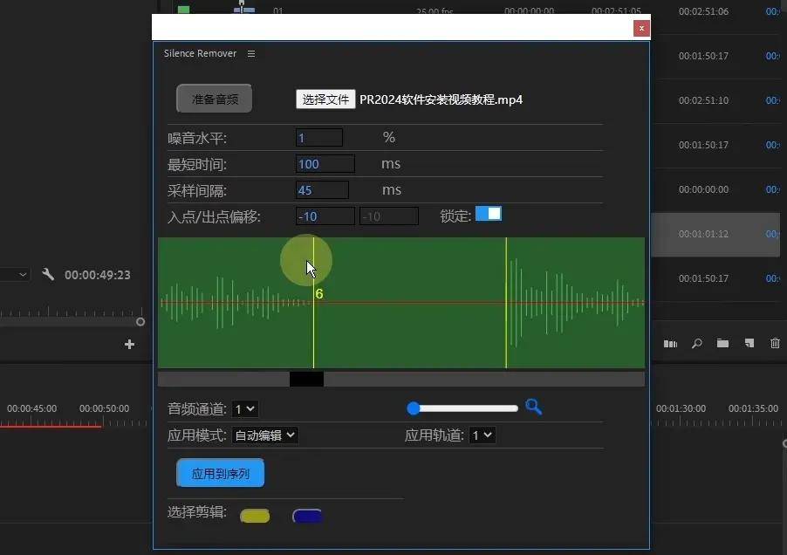Click the plus button editor icon in Premiere
This screenshot has width=787, height=555.
[x=129, y=344]
